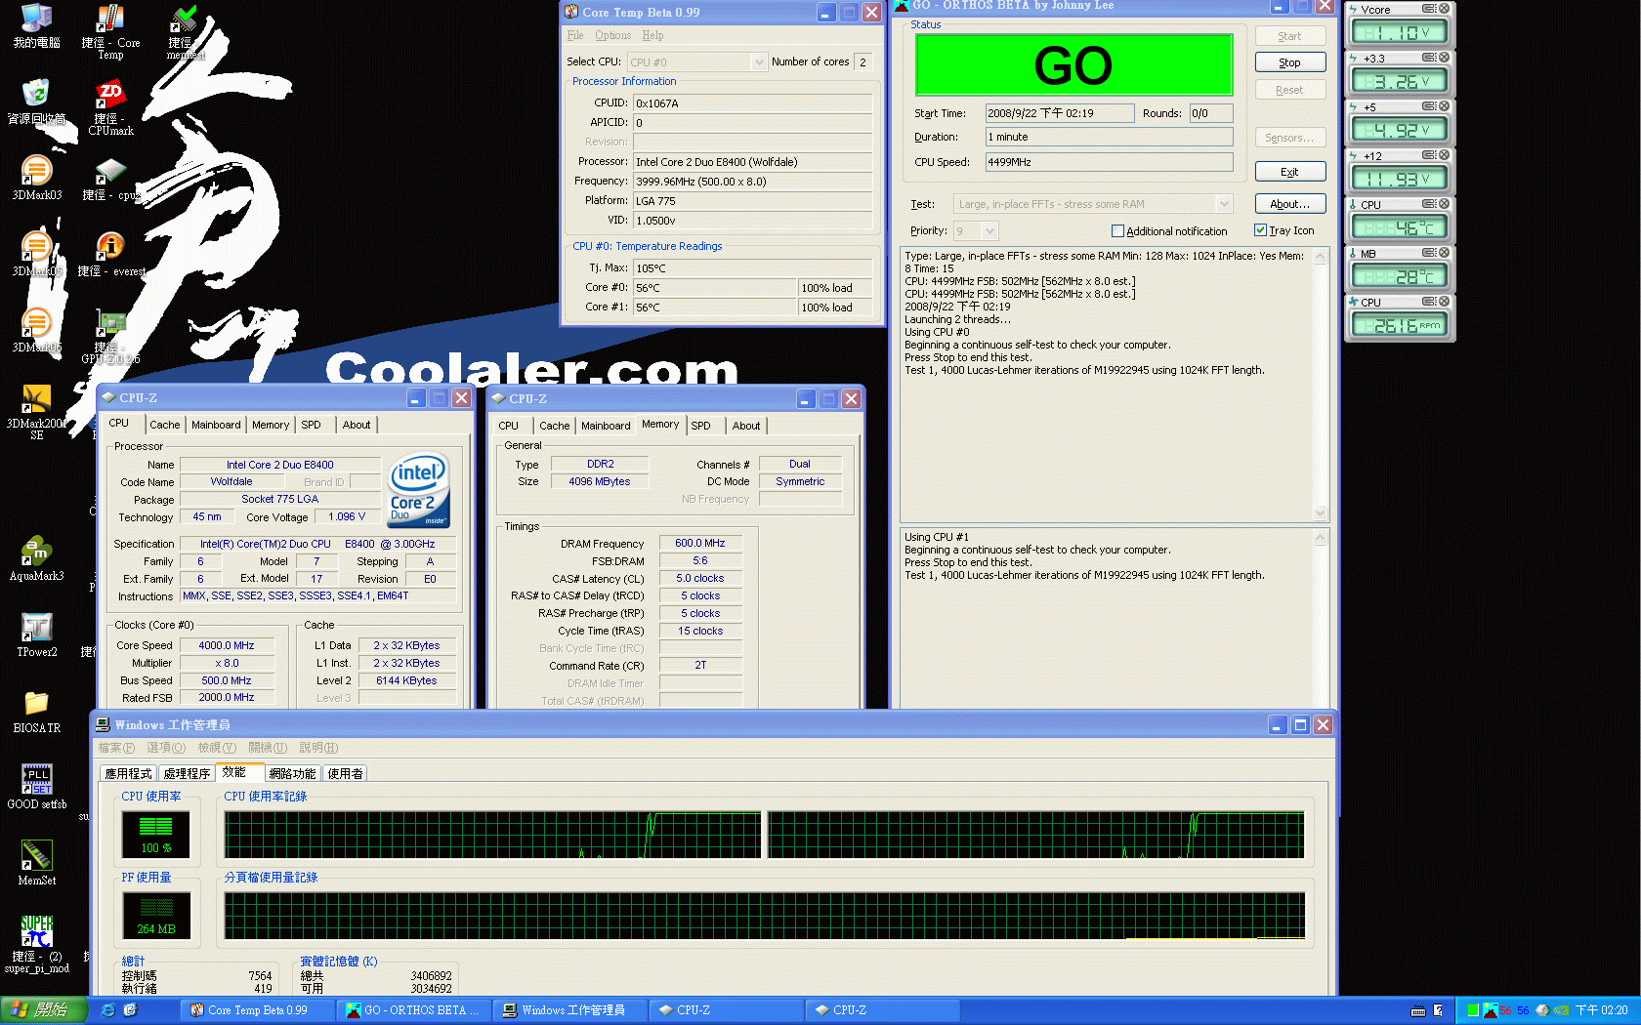Viewport: 1641px width, 1025px height.
Task: Activate Core Temp Beta 0.99 taskbar button
Action: tap(258, 1010)
